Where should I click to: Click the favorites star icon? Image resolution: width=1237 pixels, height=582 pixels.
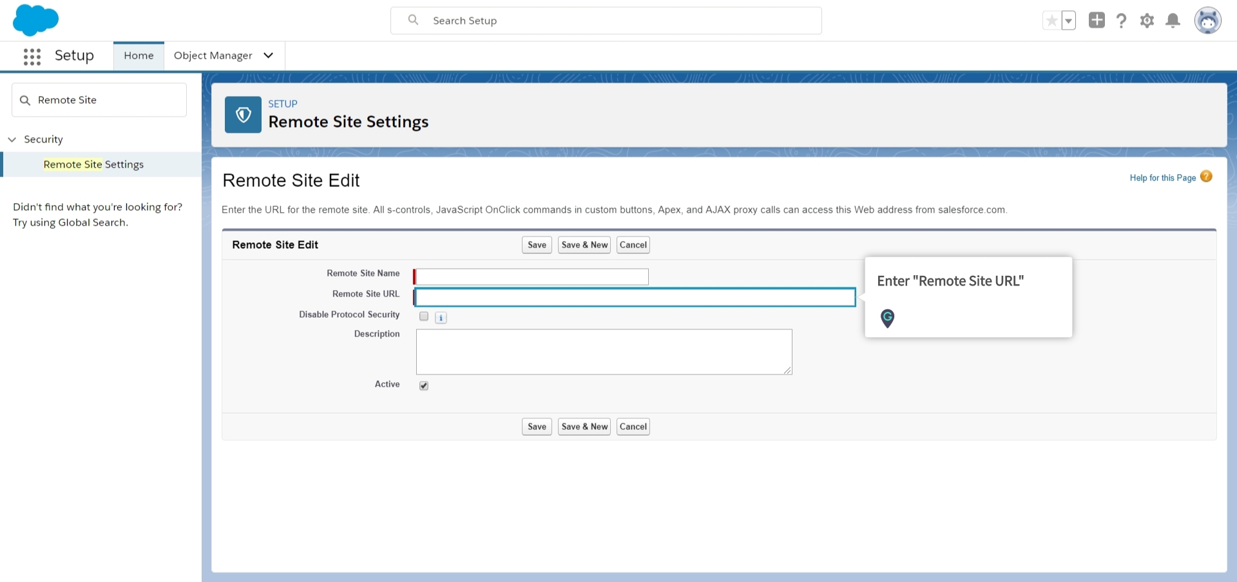point(1051,21)
